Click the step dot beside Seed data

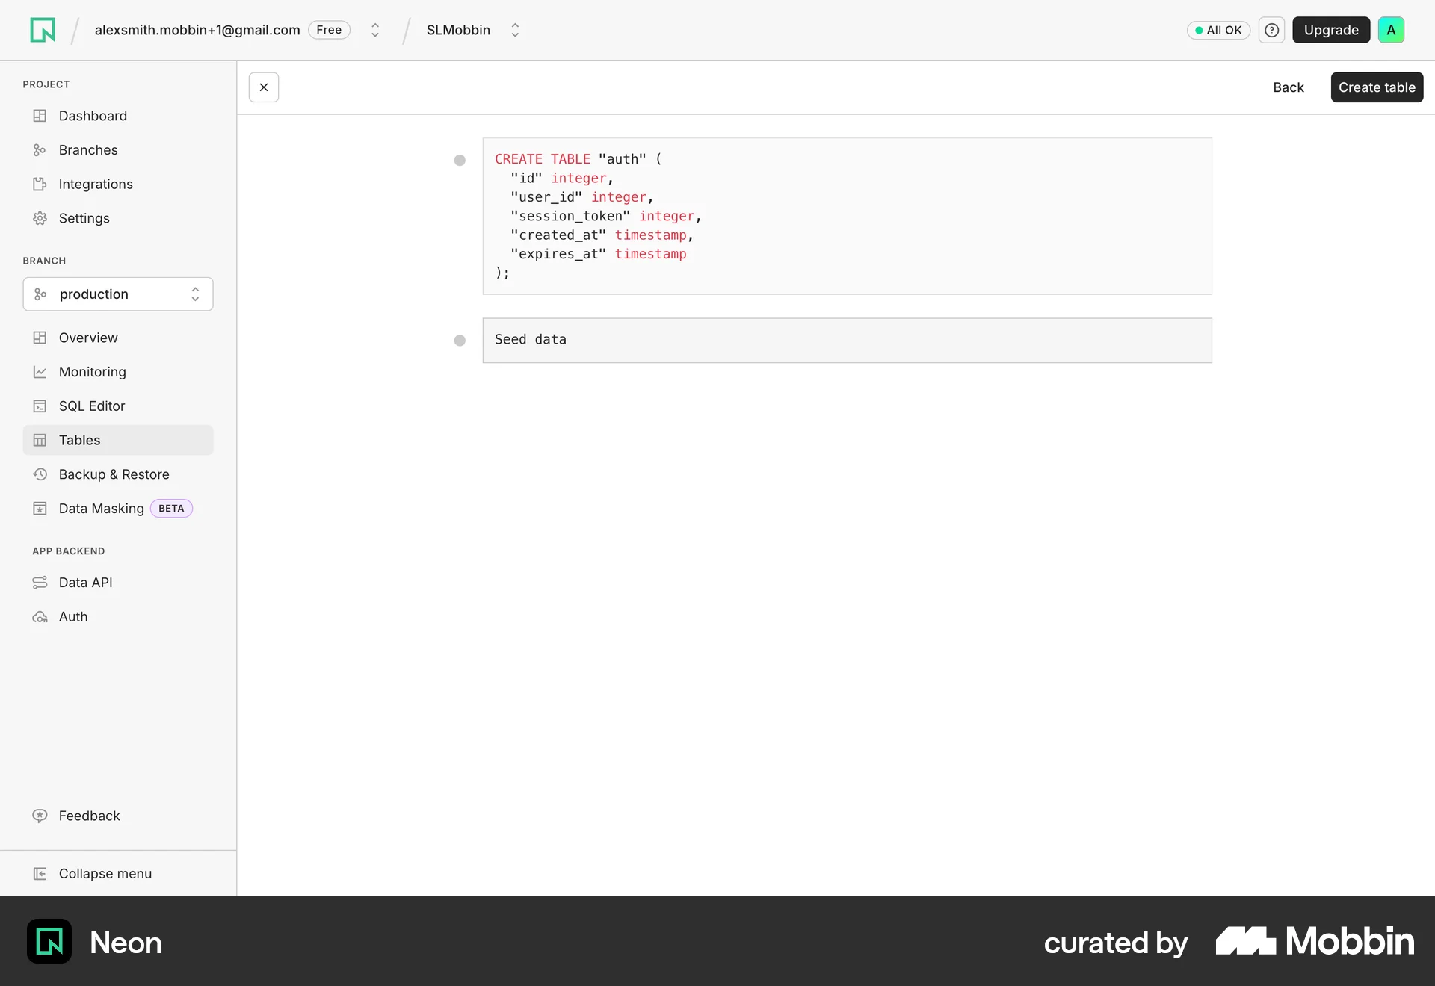460,341
